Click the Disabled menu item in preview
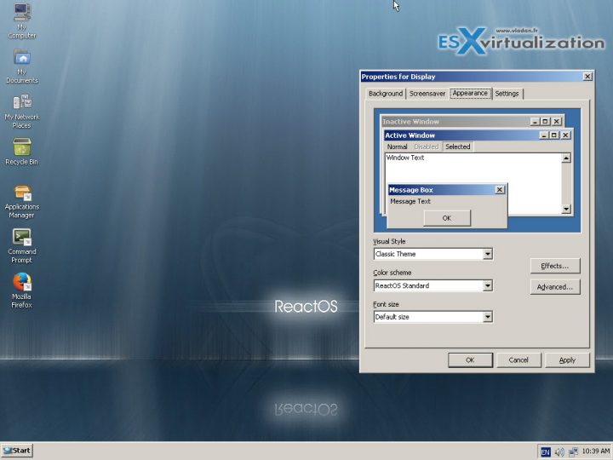This screenshot has width=613, height=460. 427,147
